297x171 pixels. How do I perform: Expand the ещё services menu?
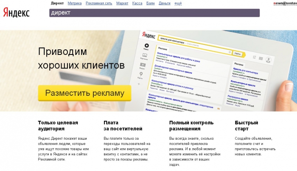click(178, 3)
